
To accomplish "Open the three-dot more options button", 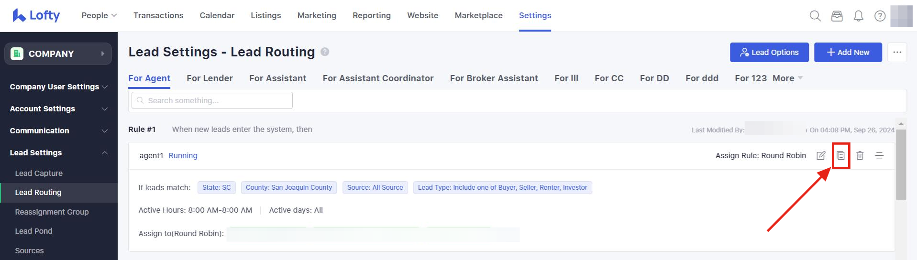I will 897,52.
